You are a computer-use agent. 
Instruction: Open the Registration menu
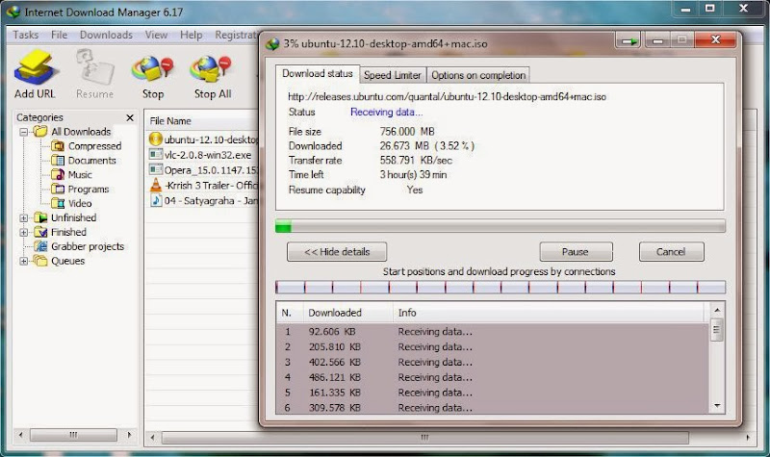(236, 35)
